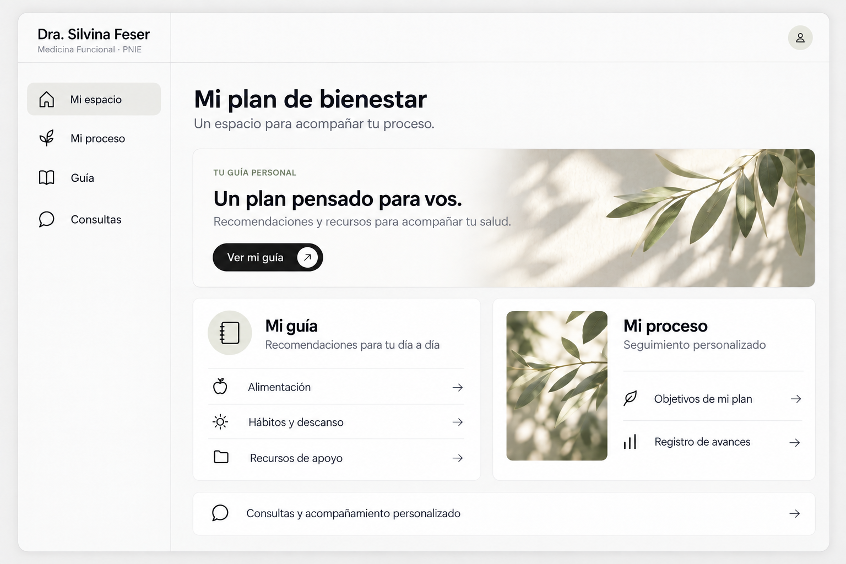
Task: Click the Medicina Funcional · PNIE subtitle
Action: (x=90, y=50)
